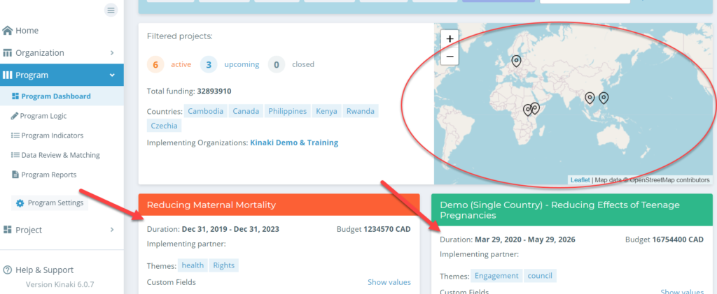Show values for Reducing Maternal Mortality fields

click(x=389, y=282)
